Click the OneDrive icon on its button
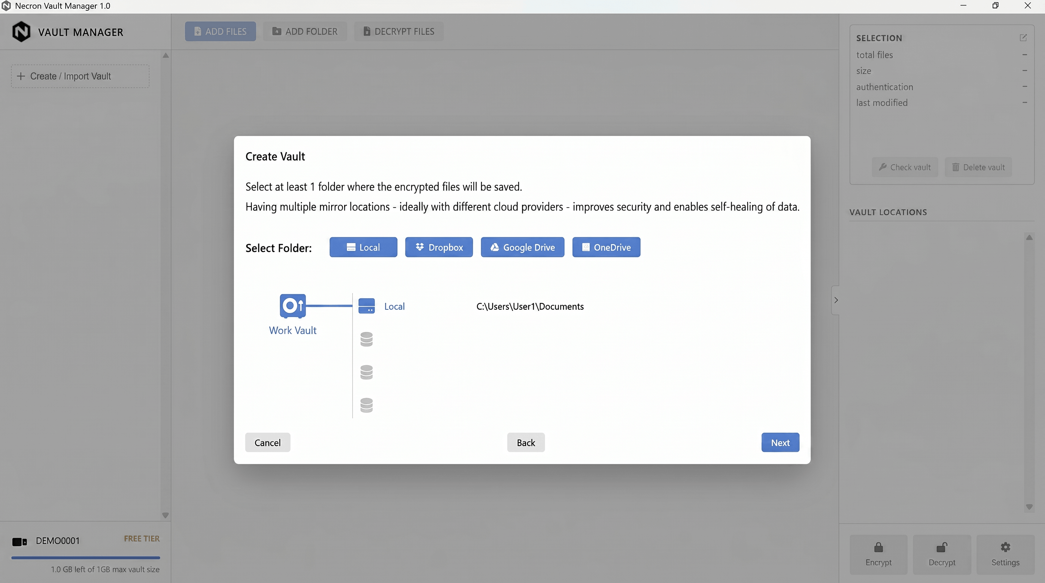1045x583 pixels. click(x=586, y=247)
